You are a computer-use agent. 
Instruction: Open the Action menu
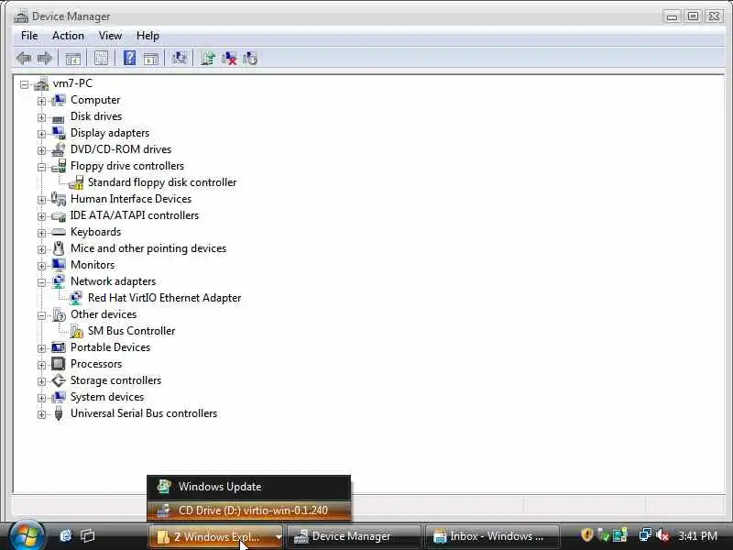tap(68, 36)
